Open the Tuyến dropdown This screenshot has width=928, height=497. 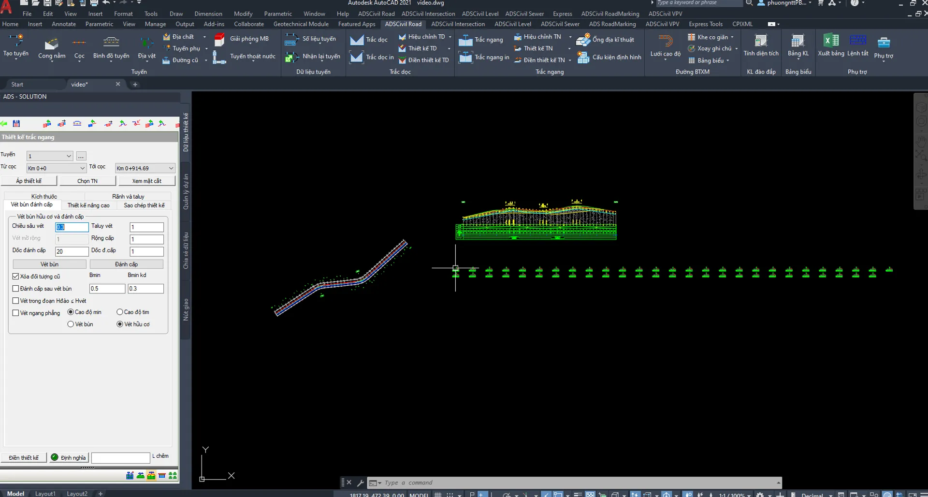click(x=50, y=156)
